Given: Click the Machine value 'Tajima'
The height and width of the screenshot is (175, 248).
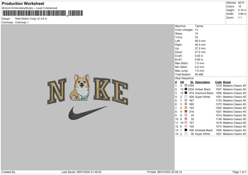Looking at the screenshot, I should pyautogui.click(x=199, y=26).
